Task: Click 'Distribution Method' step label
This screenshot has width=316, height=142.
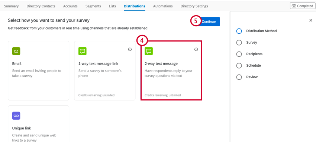Action: [x=261, y=31]
